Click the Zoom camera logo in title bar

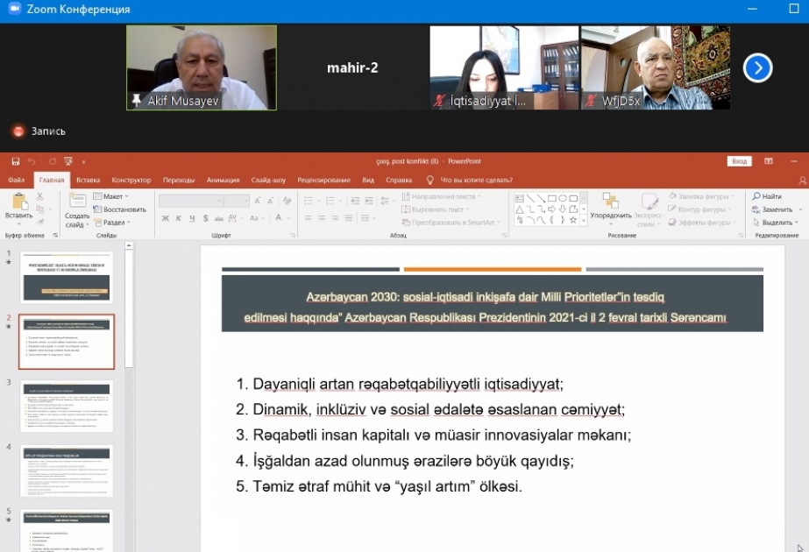(x=14, y=9)
